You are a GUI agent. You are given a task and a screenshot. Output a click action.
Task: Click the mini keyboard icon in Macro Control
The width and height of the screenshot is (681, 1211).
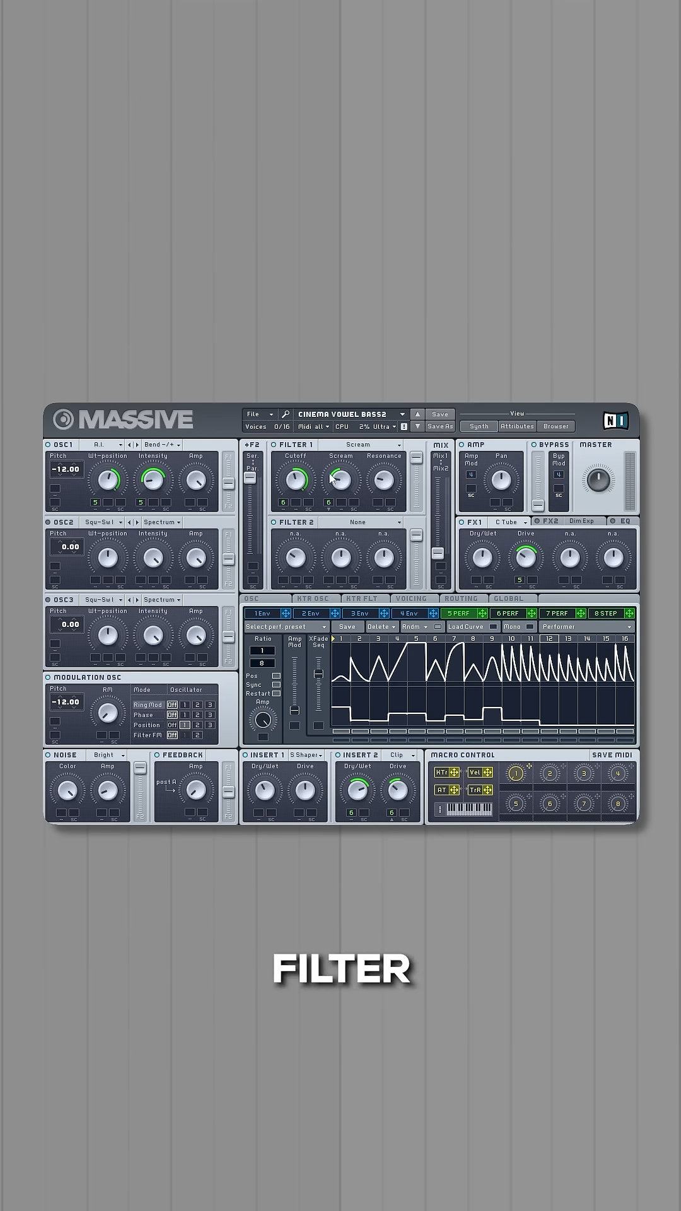tap(469, 809)
